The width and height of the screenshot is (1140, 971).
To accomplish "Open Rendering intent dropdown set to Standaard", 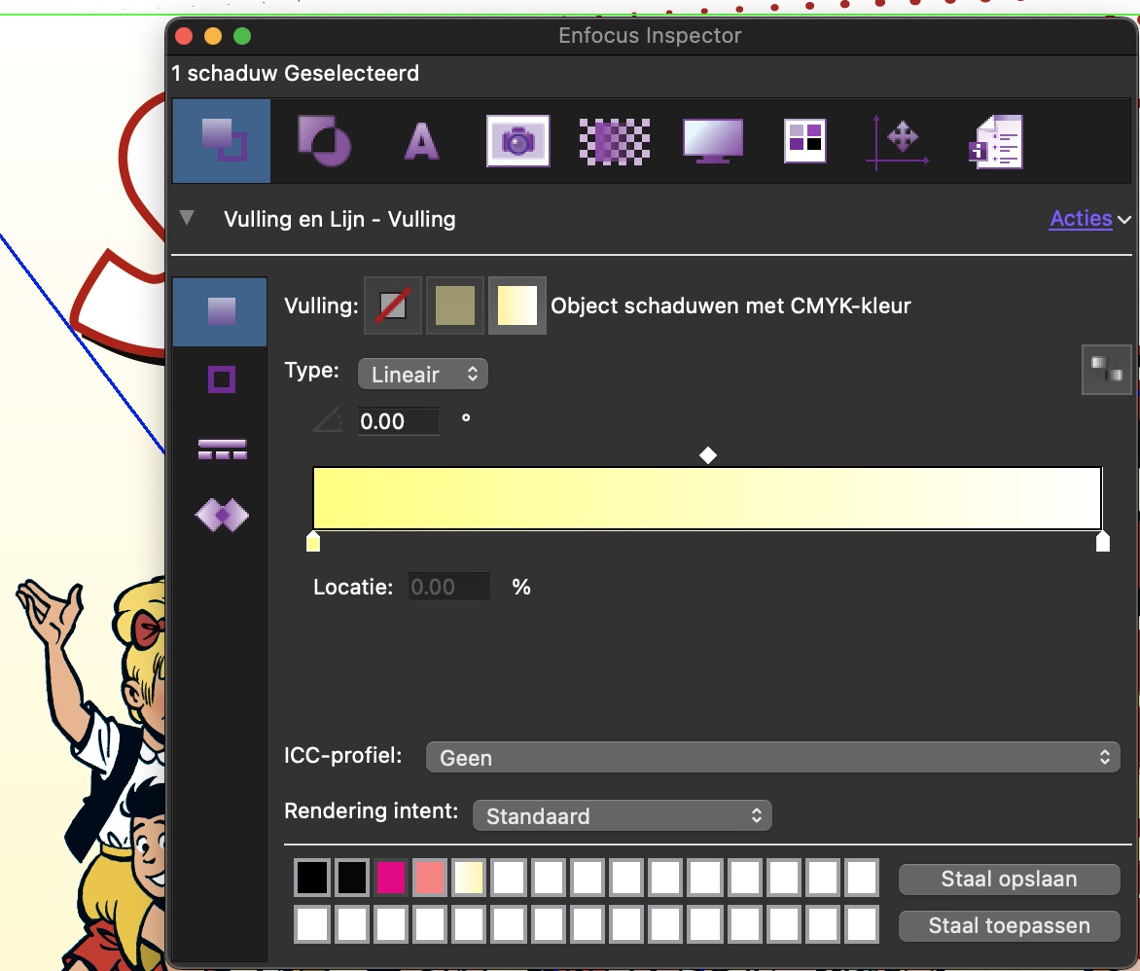I will pos(623,815).
